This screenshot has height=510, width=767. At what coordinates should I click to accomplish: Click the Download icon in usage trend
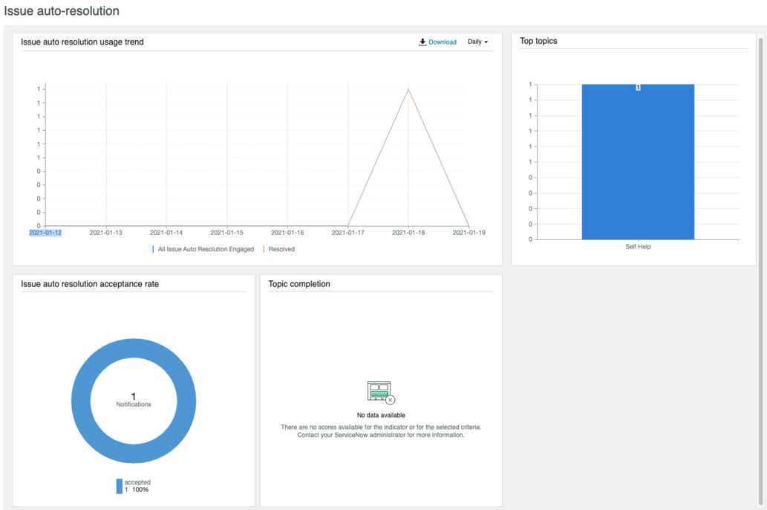422,42
